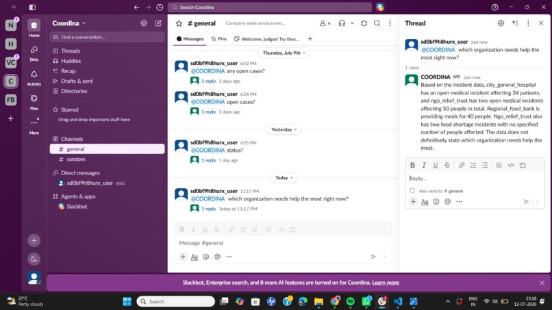Start a huddle with headphones icon
Viewport: 552px width, 310px height.
pos(342,23)
